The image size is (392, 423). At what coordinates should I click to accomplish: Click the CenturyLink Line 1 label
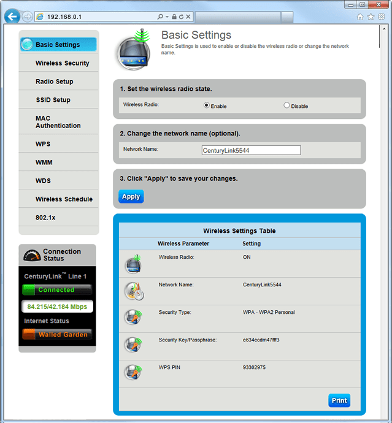55,276
